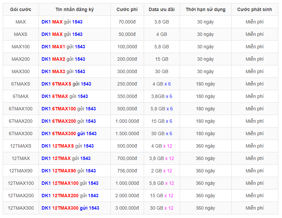Click the 'DK1 12TMAXS gửi 1543' message
This screenshot has height=218, width=282.
pyautogui.click(x=67, y=146)
